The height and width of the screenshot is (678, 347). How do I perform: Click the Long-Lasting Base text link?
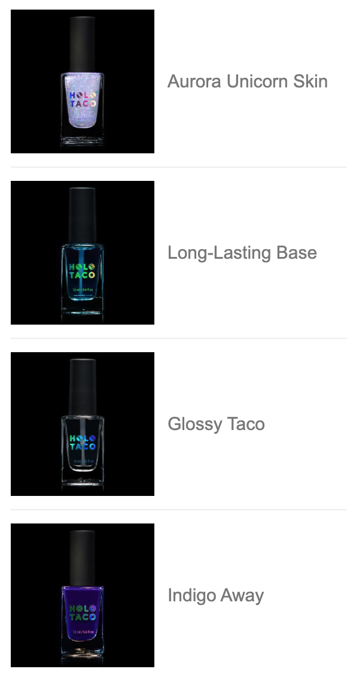[242, 253]
